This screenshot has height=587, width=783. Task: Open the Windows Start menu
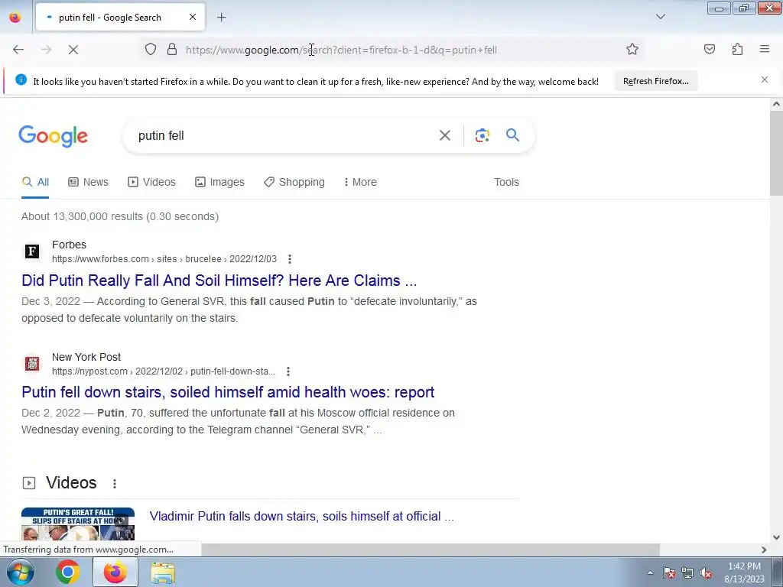pyautogui.click(x=20, y=572)
